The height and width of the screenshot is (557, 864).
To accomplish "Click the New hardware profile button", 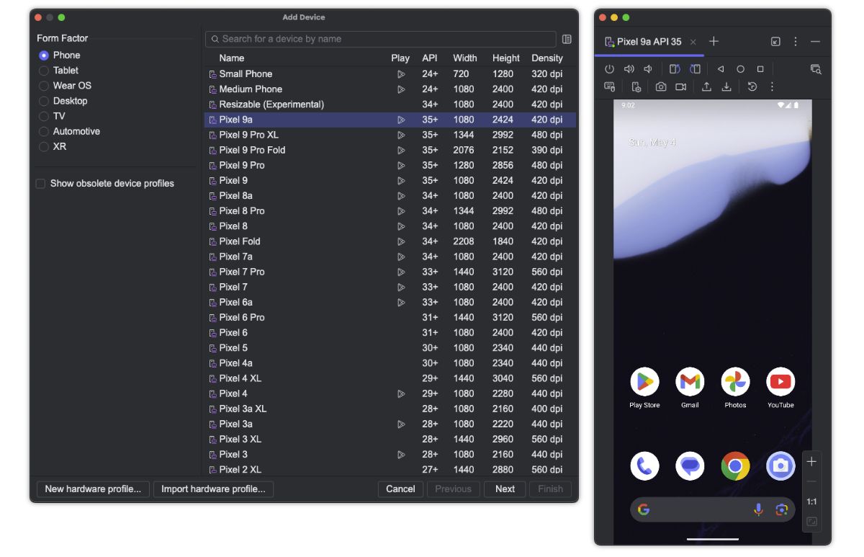I will click(92, 489).
